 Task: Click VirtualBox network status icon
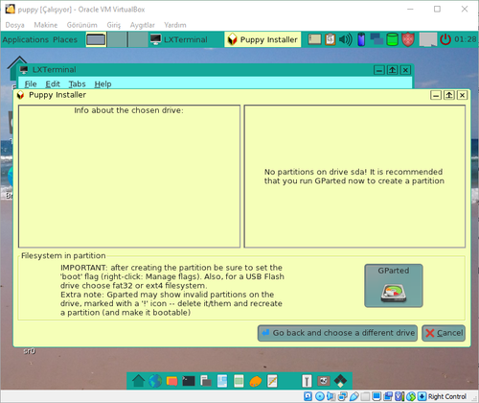tap(342, 396)
